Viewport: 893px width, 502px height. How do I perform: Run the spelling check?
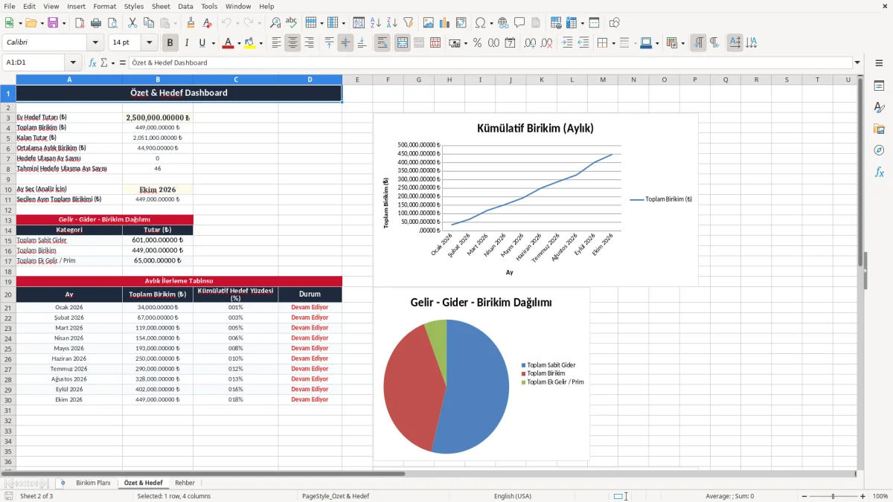pos(291,23)
